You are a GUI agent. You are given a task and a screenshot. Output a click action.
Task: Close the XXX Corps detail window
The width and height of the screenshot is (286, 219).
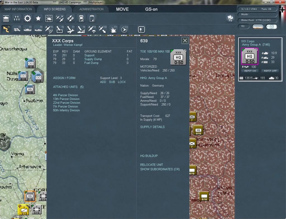click(185, 41)
